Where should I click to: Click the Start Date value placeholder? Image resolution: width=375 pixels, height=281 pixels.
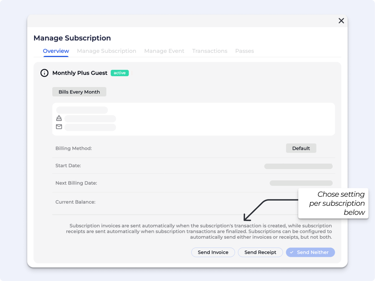pyautogui.click(x=298, y=166)
